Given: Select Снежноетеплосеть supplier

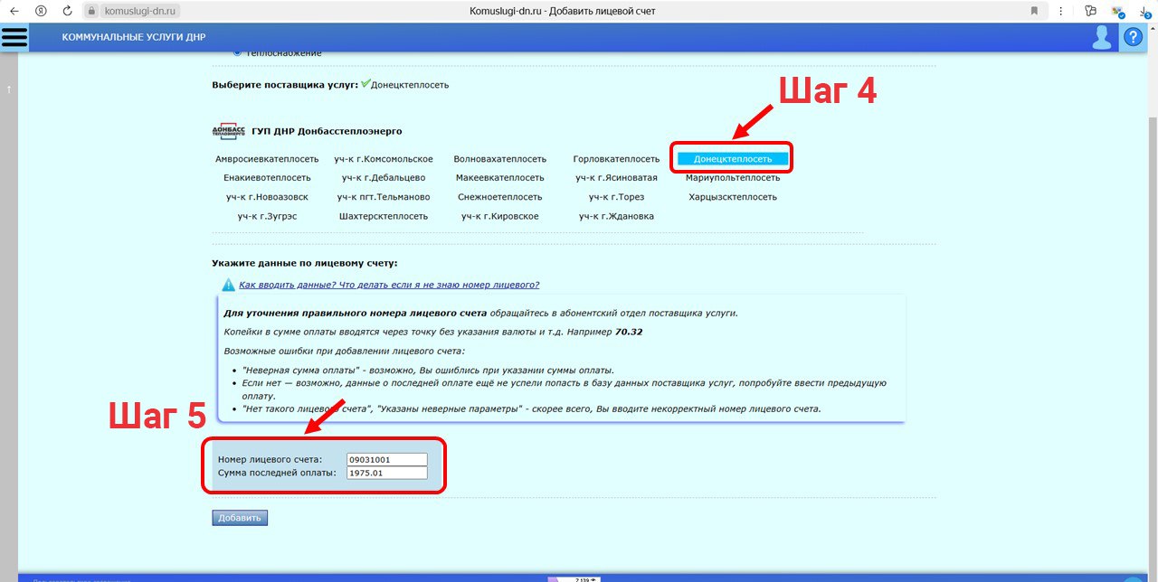Looking at the screenshot, I should pyautogui.click(x=500, y=197).
